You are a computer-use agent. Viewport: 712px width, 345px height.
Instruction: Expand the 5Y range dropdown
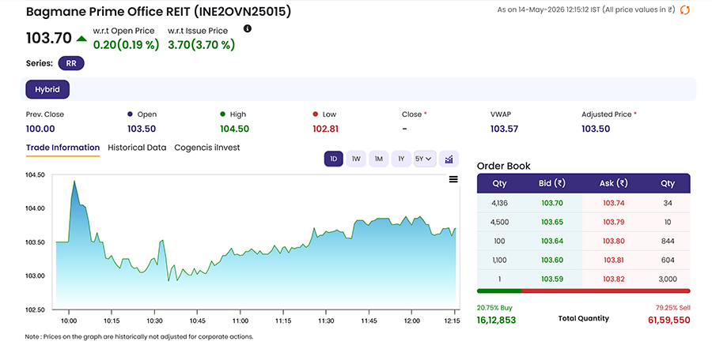click(425, 159)
